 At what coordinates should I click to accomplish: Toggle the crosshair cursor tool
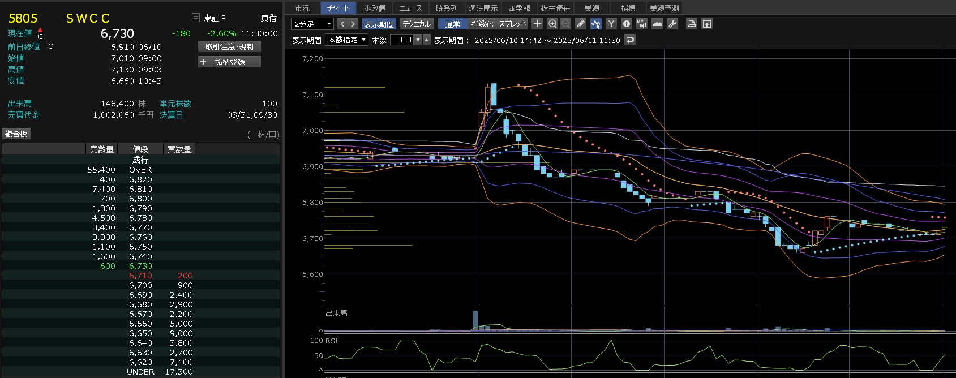pos(537,24)
